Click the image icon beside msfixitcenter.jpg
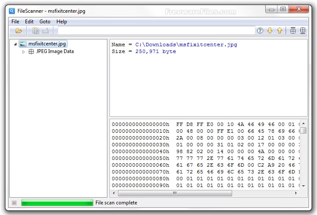This screenshot has height=215, width=317. click(x=23, y=44)
